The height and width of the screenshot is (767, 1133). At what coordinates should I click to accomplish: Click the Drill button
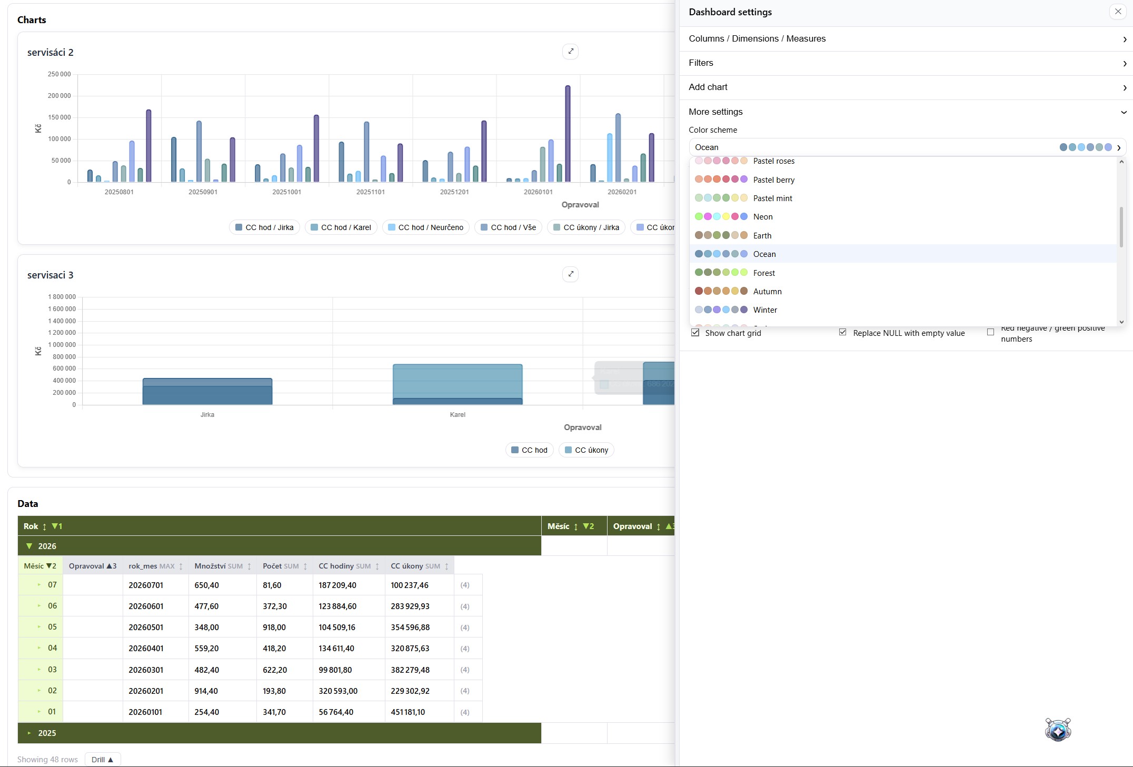103,760
